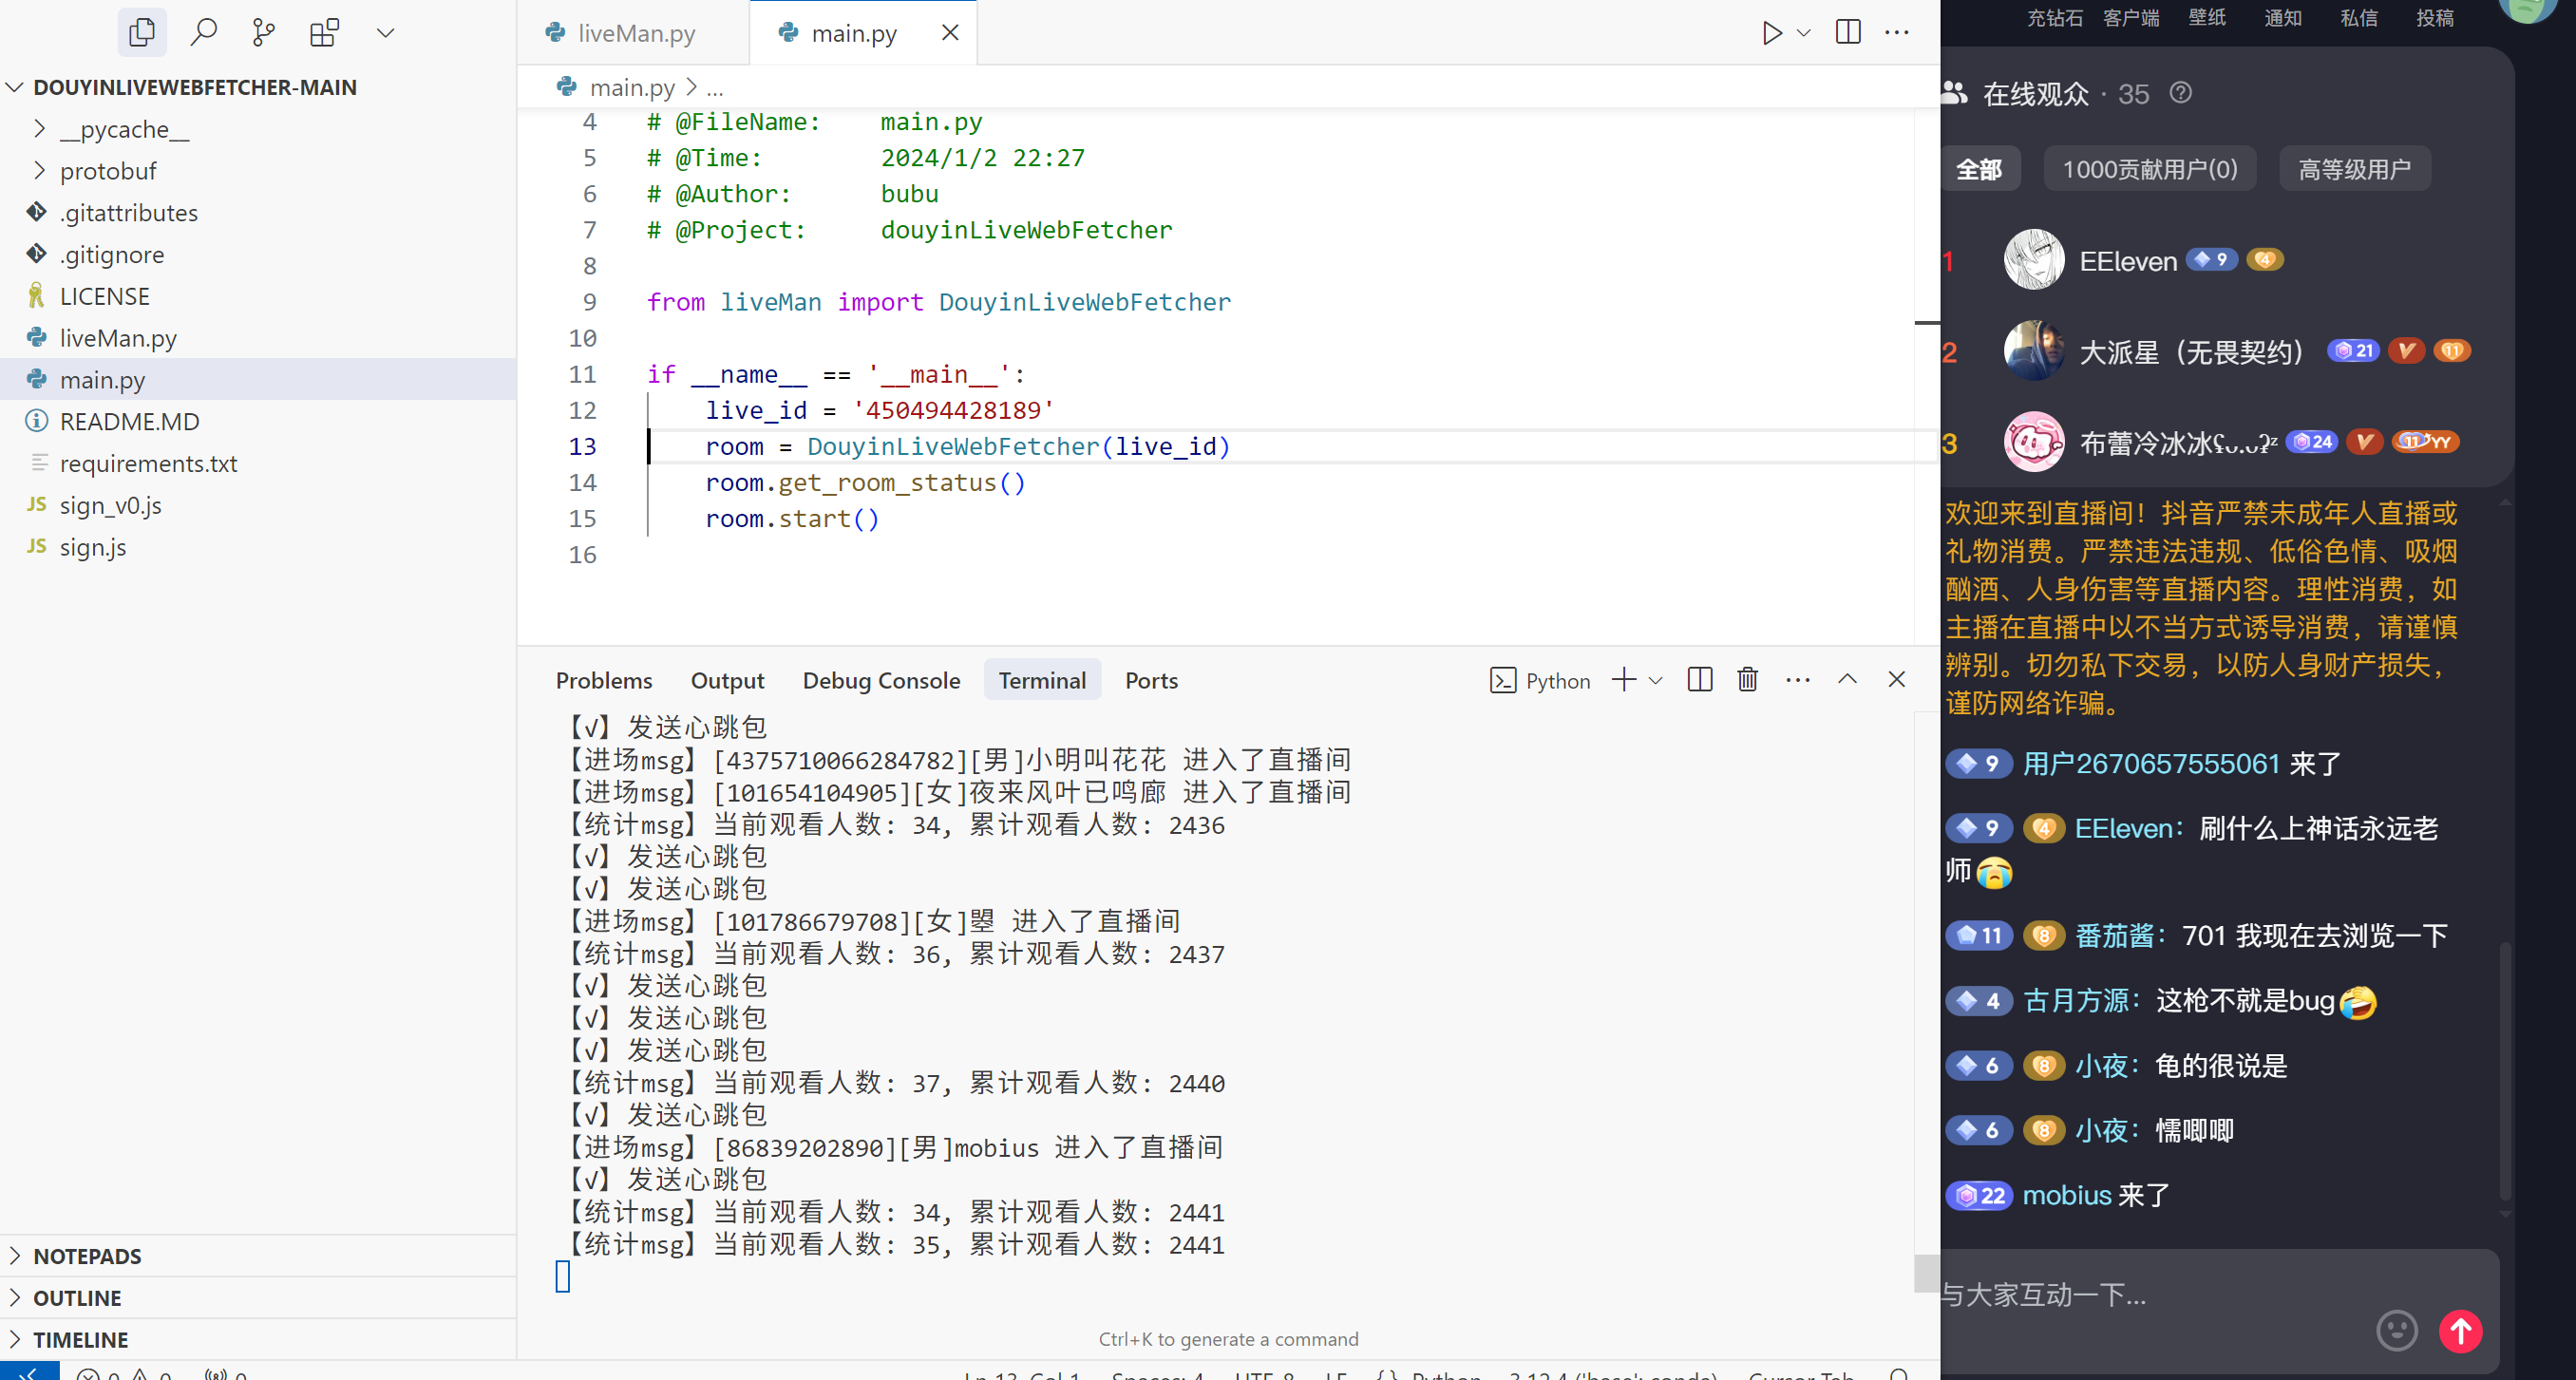This screenshot has width=2576, height=1380.
Task: Open the Source Control view
Action: pyautogui.click(x=263, y=32)
